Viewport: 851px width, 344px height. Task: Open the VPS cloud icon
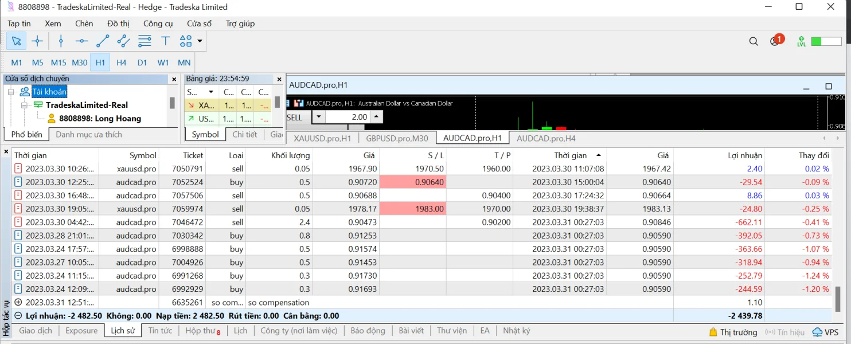(826, 332)
